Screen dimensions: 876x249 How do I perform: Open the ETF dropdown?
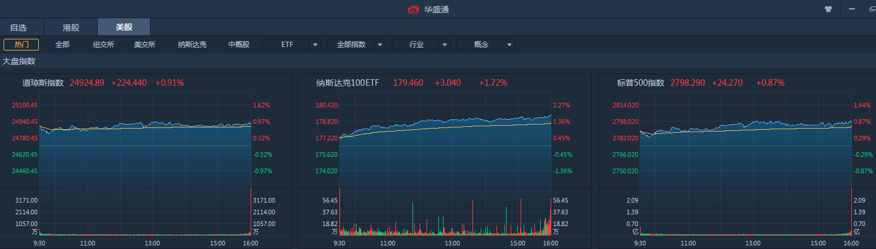coord(292,45)
